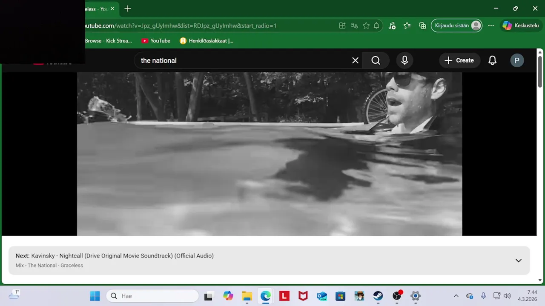Click the tray microphone icon
545x306 pixels.
click(x=483, y=296)
